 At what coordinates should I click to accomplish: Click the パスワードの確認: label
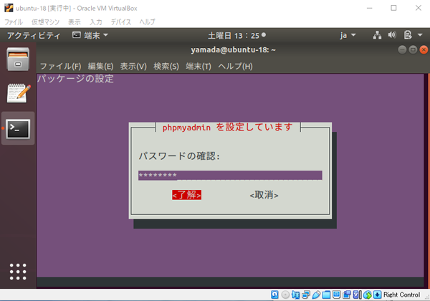coord(179,156)
